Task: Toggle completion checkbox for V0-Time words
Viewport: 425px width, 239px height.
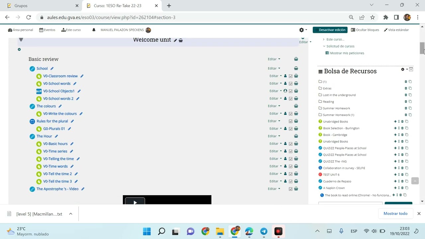Action: click(291, 166)
